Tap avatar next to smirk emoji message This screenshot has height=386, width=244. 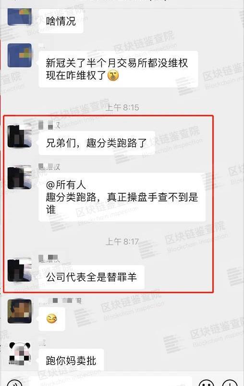[19, 311]
